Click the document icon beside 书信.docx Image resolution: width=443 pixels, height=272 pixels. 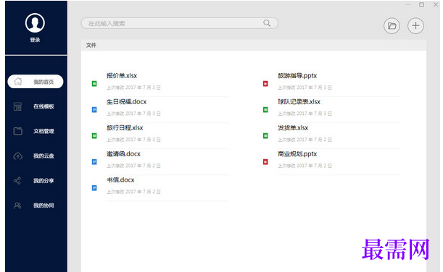[94, 187]
